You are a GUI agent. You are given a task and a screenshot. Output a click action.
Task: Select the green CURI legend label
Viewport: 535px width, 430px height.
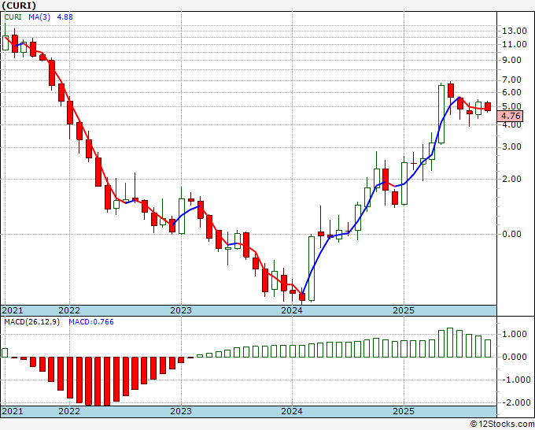pyautogui.click(x=13, y=17)
